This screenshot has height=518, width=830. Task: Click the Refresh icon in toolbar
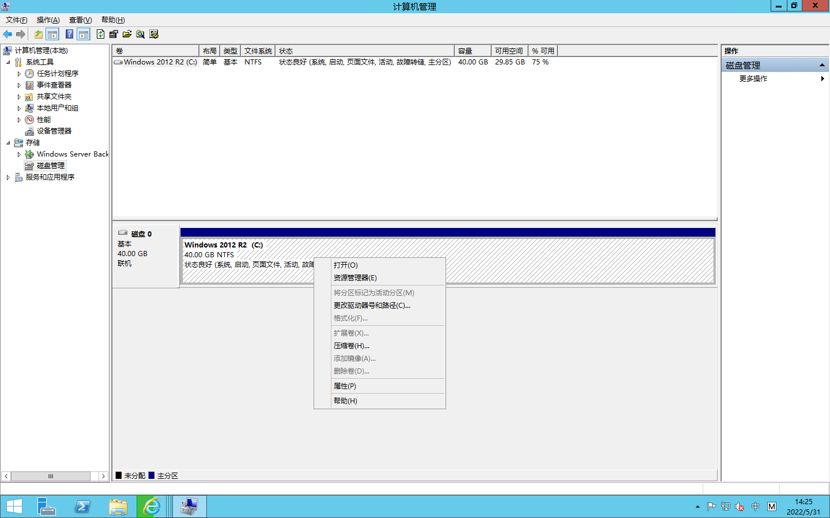click(101, 35)
